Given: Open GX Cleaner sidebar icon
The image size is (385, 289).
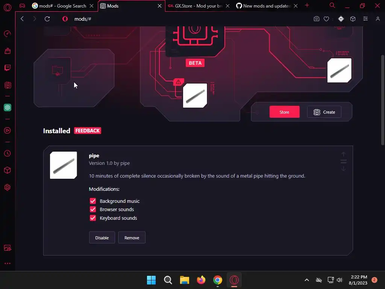Looking at the screenshot, I should [8, 51].
